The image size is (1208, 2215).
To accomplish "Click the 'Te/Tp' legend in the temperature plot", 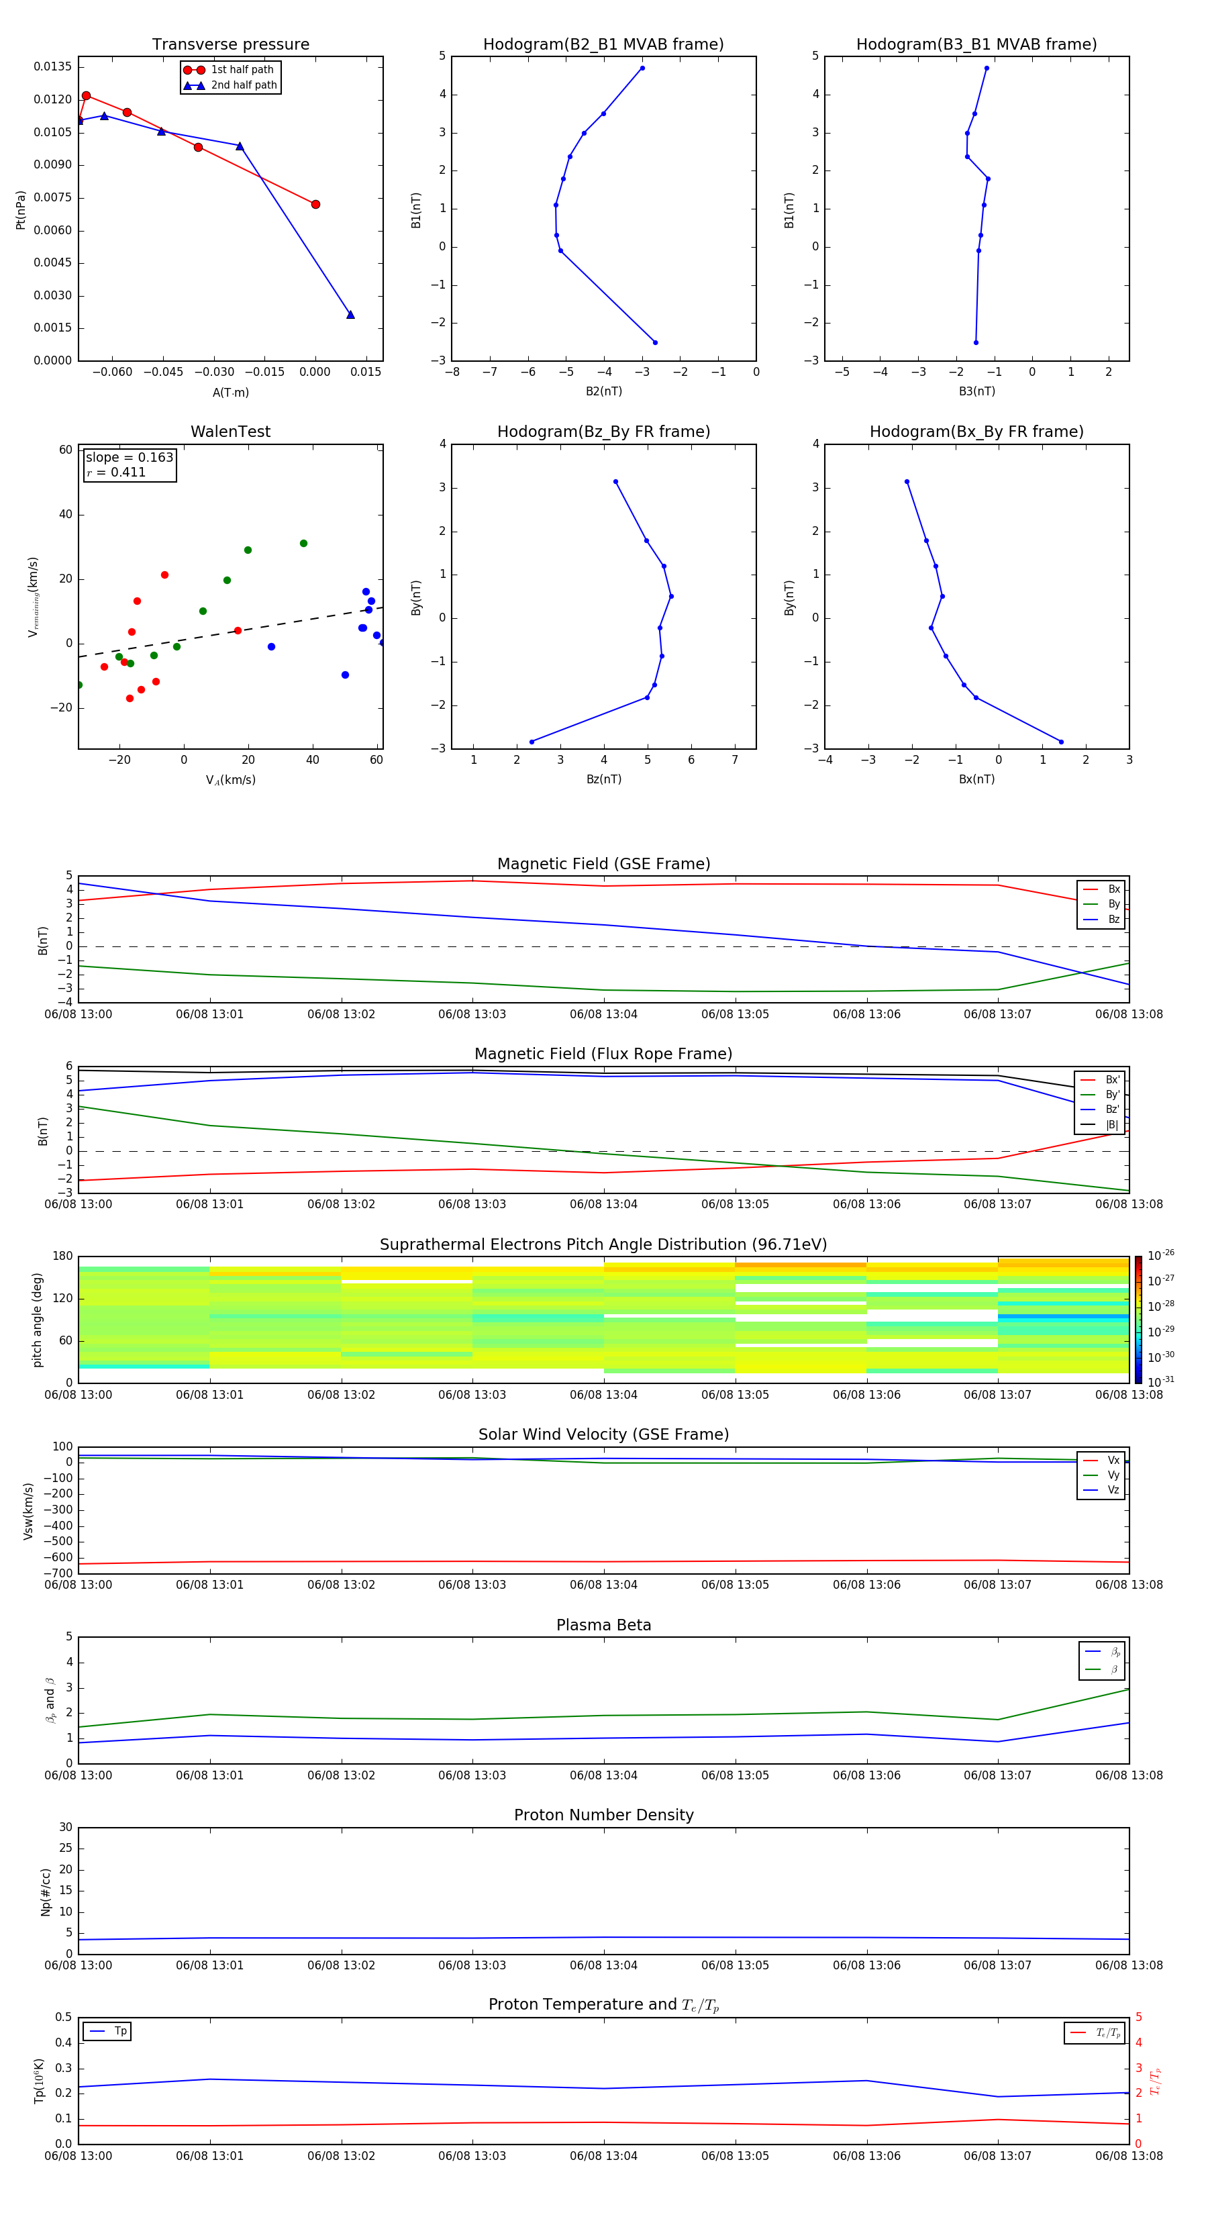I will tap(1094, 2032).
